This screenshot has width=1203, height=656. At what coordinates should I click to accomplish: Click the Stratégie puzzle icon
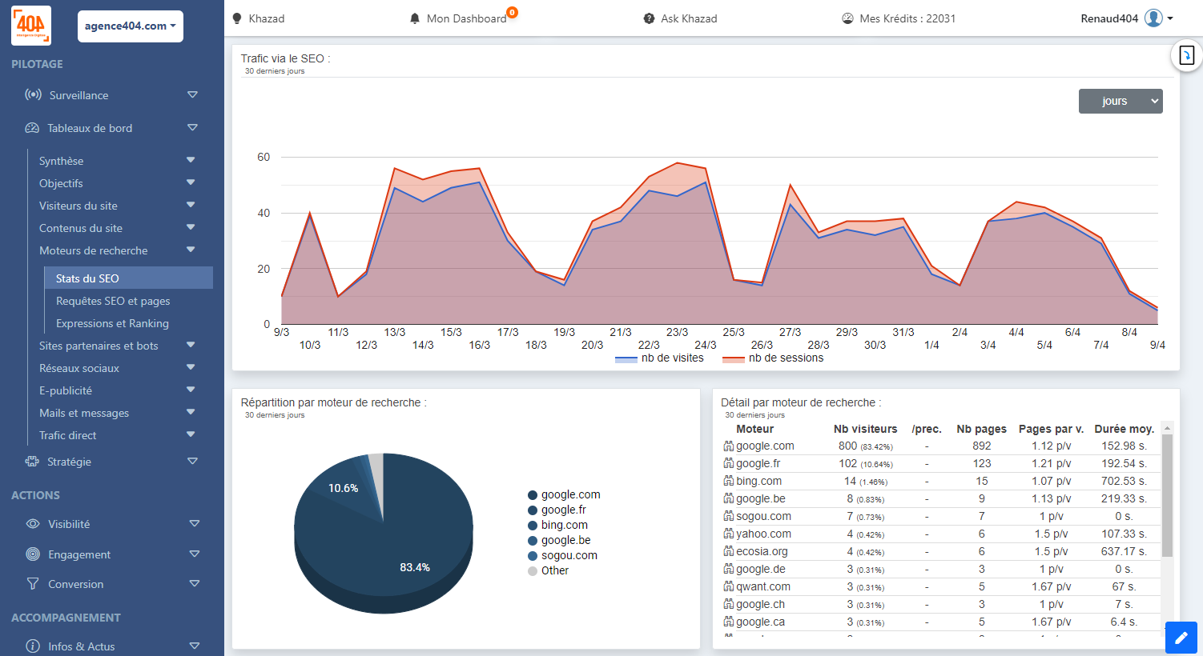tap(32, 462)
